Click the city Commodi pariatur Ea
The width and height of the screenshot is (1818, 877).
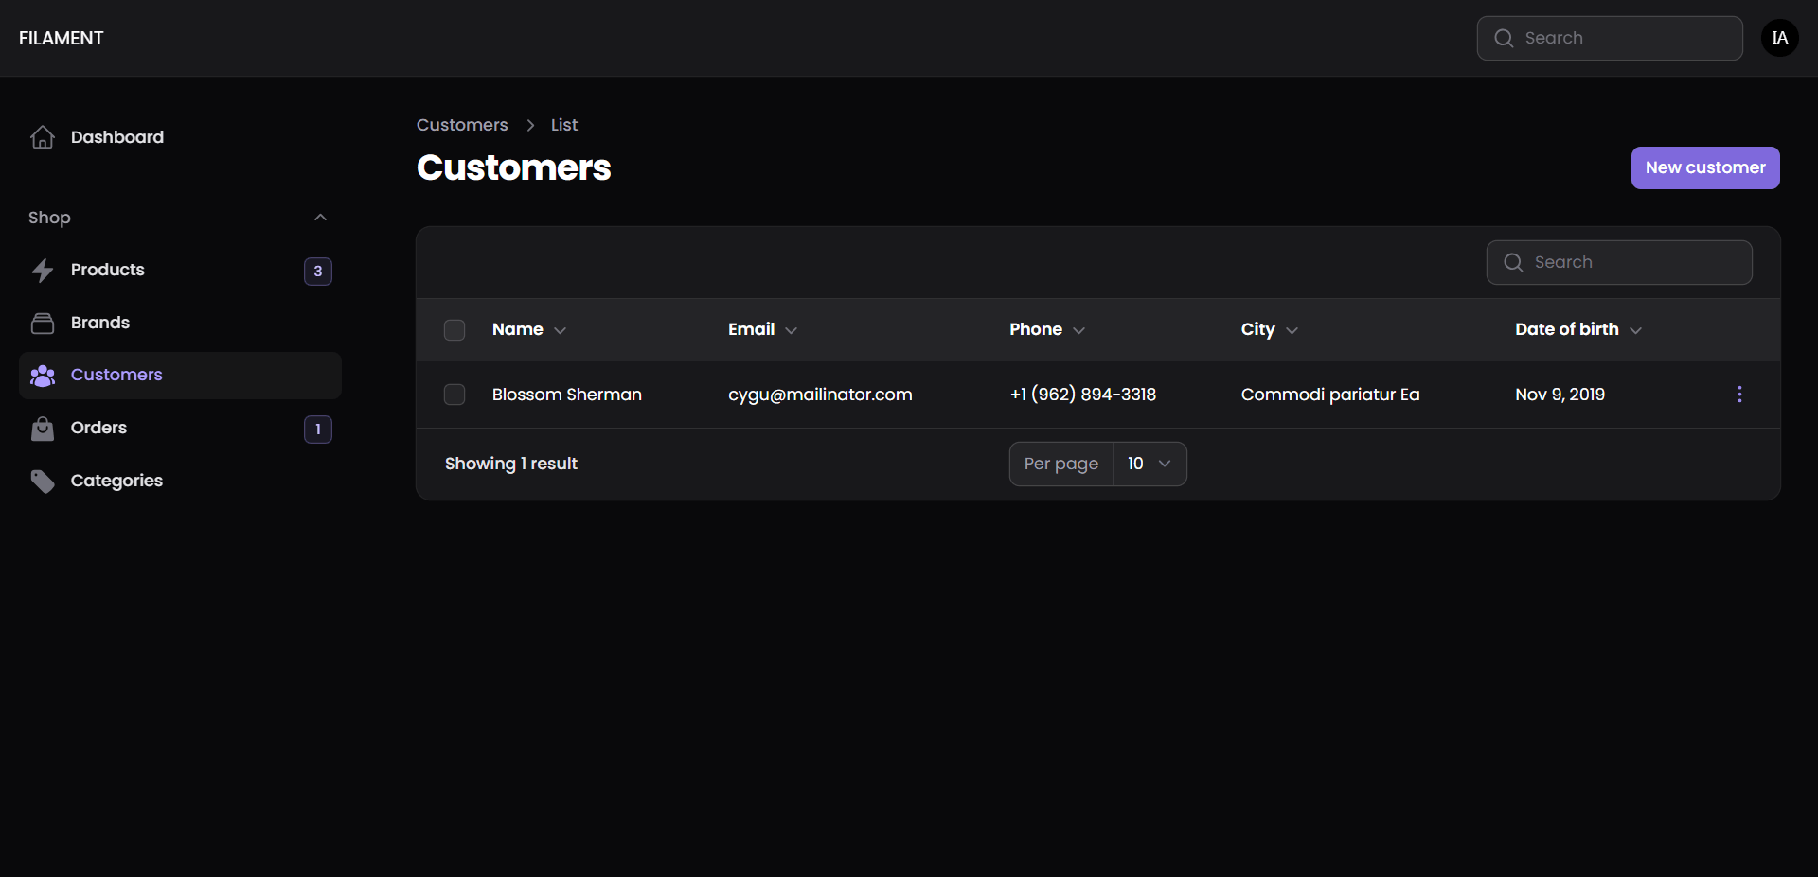(1330, 395)
